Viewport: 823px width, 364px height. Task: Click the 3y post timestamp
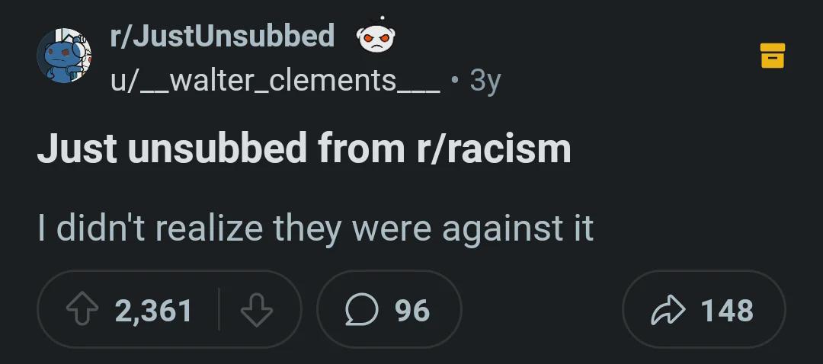[x=485, y=81]
